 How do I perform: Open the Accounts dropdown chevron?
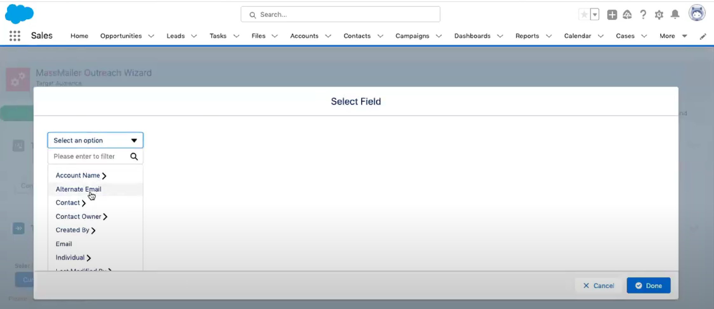(x=328, y=36)
